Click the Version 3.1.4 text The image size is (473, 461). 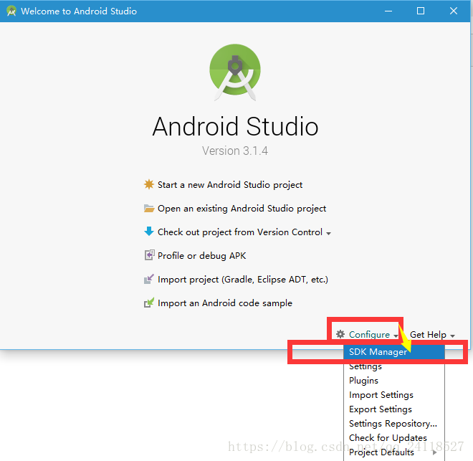(235, 151)
